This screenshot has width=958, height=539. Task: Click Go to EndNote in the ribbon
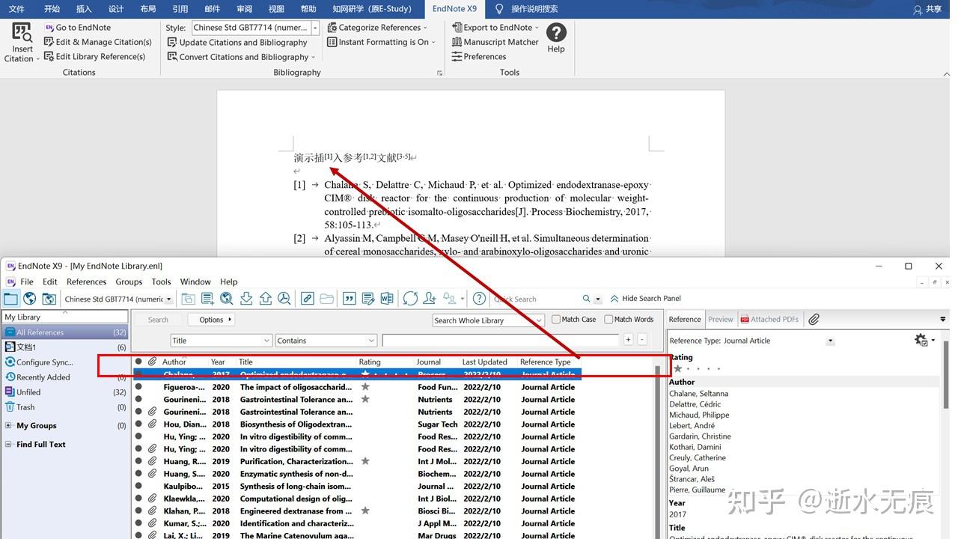click(x=77, y=28)
